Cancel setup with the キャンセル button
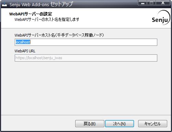The image size is (172, 132). pos(153,123)
